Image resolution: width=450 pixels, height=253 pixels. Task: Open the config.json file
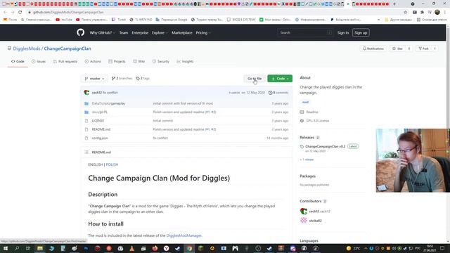[x=100, y=138]
